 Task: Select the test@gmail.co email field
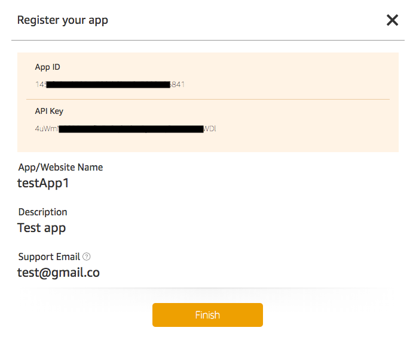click(x=59, y=273)
